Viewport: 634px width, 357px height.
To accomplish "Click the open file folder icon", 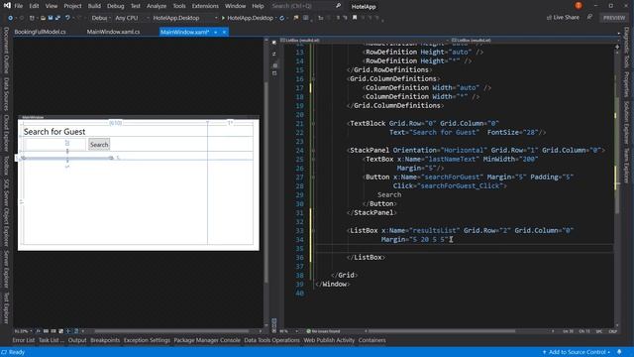I will pos(43,18).
